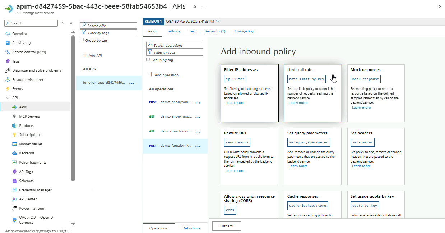Switch to the Definitions tab
The image size is (445, 233).
coord(191,228)
